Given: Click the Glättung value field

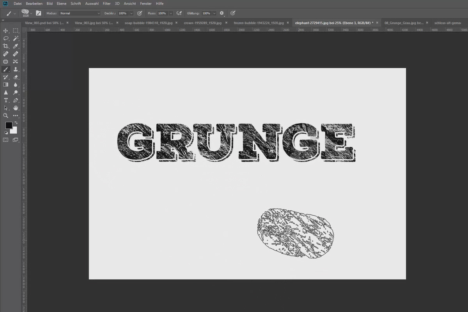Looking at the screenshot, I should tap(206, 13).
